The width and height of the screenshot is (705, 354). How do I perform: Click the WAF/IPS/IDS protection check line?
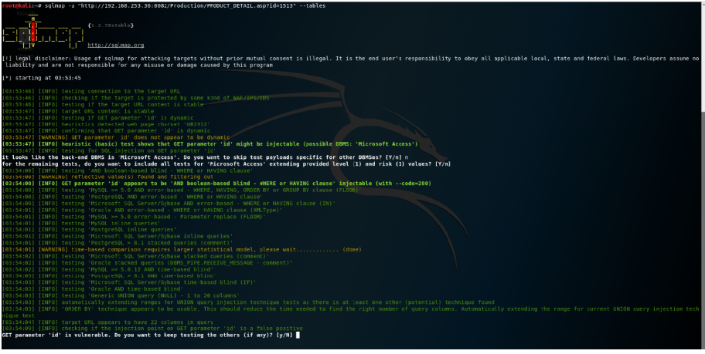[x=136, y=98]
